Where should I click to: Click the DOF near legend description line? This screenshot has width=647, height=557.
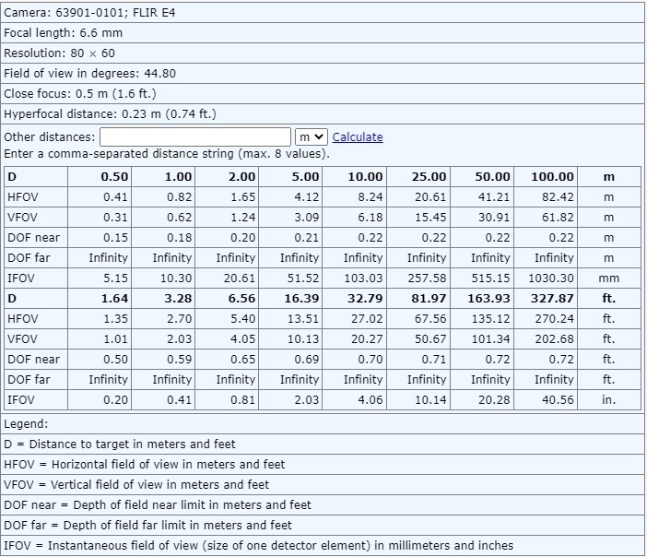[158, 504]
